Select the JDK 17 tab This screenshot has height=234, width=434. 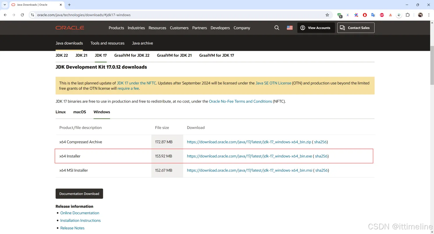tap(101, 55)
